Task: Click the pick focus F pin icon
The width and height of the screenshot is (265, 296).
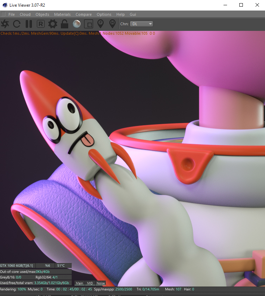Action: tap(101, 24)
